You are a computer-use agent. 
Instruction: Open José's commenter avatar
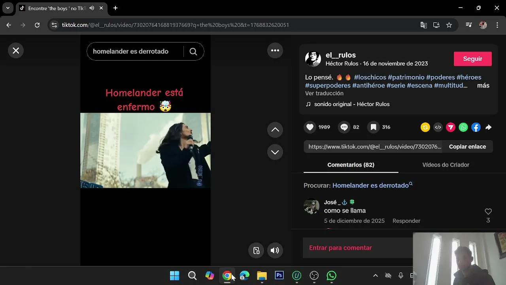(312, 206)
